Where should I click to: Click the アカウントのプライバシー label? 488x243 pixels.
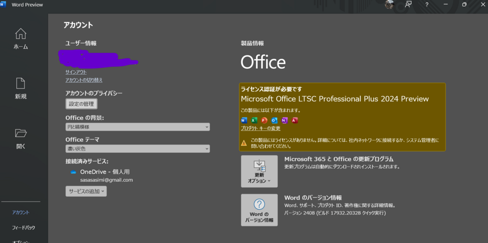94,93
